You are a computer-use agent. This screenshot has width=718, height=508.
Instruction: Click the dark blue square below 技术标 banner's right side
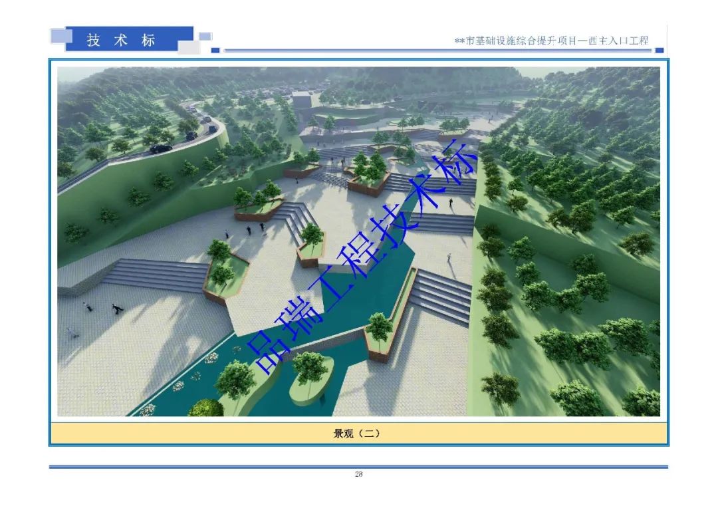click(x=215, y=50)
